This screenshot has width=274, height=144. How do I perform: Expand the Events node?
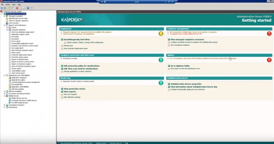(x=7, y=28)
